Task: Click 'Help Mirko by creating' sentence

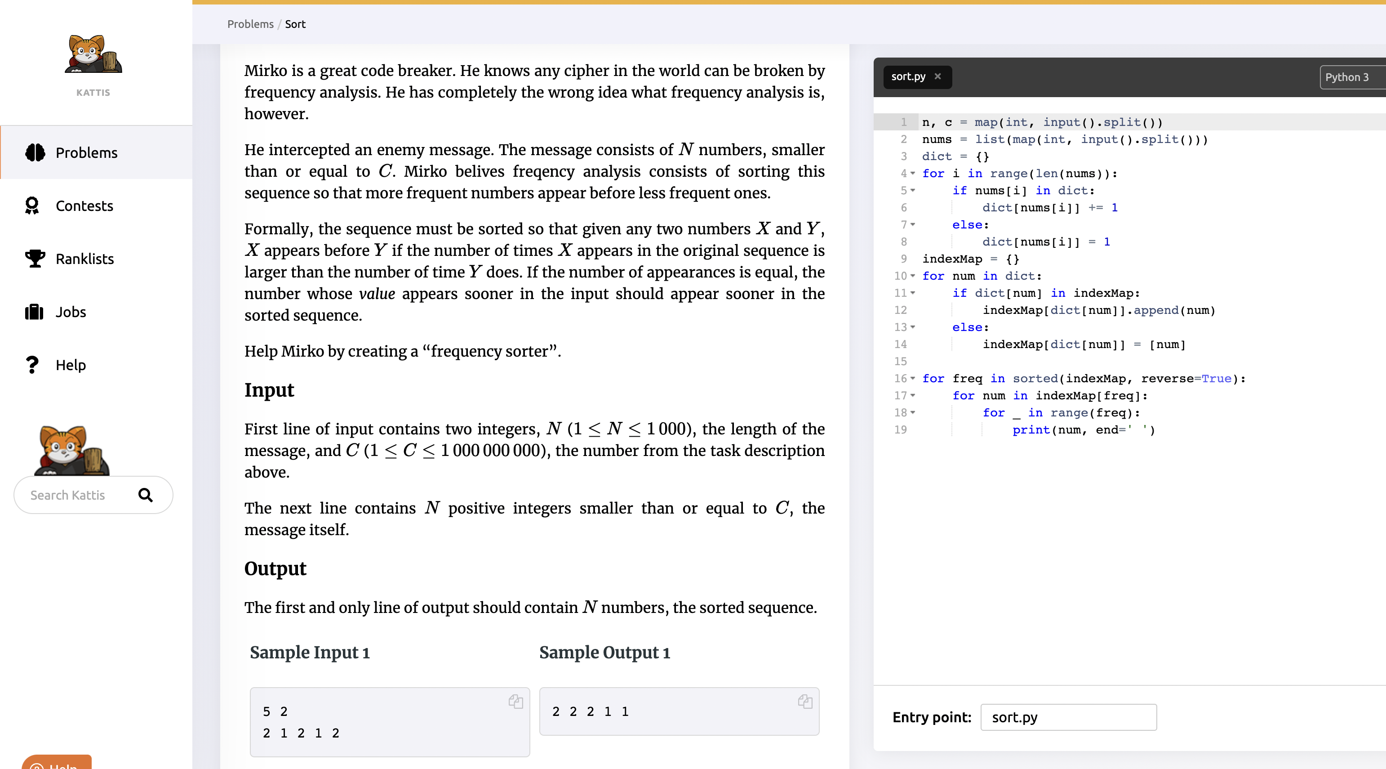Action: click(403, 351)
